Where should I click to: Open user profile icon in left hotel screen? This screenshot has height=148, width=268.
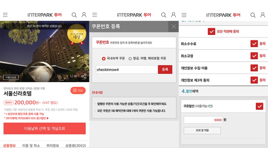pos(84,15)
